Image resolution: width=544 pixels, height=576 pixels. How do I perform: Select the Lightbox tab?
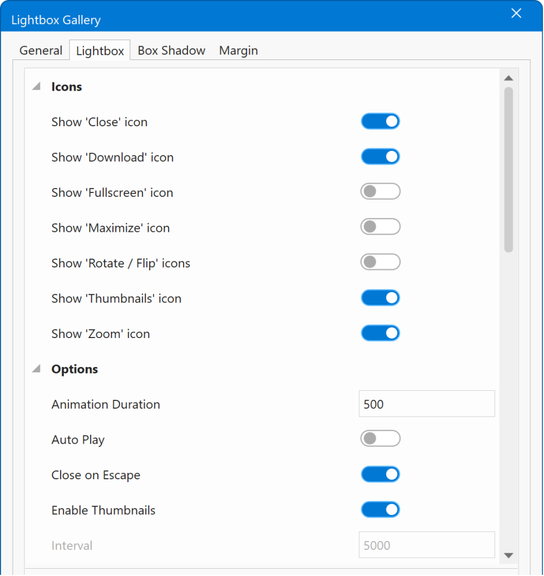(100, 51)
